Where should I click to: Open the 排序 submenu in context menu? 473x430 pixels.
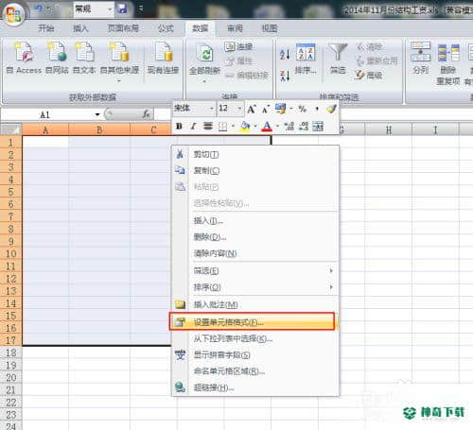coord(255,287)
